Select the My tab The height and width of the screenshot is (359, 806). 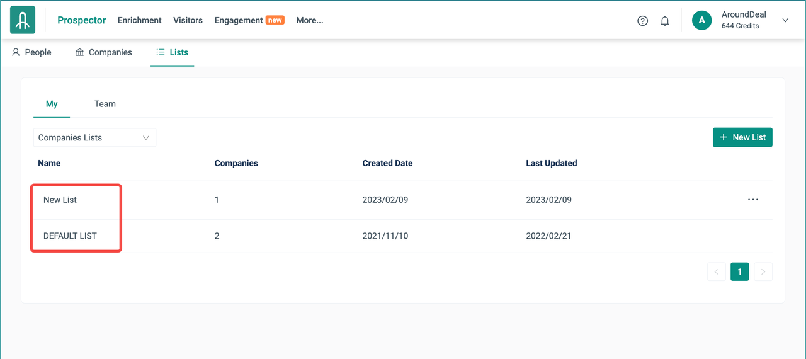52,104
